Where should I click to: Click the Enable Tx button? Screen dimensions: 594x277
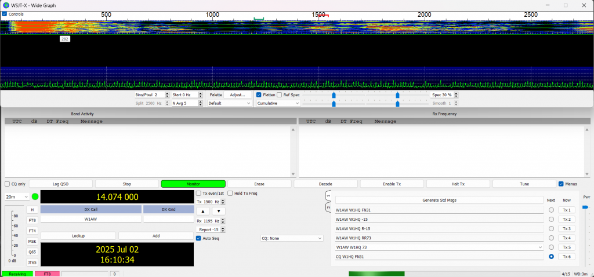(392, 184)
